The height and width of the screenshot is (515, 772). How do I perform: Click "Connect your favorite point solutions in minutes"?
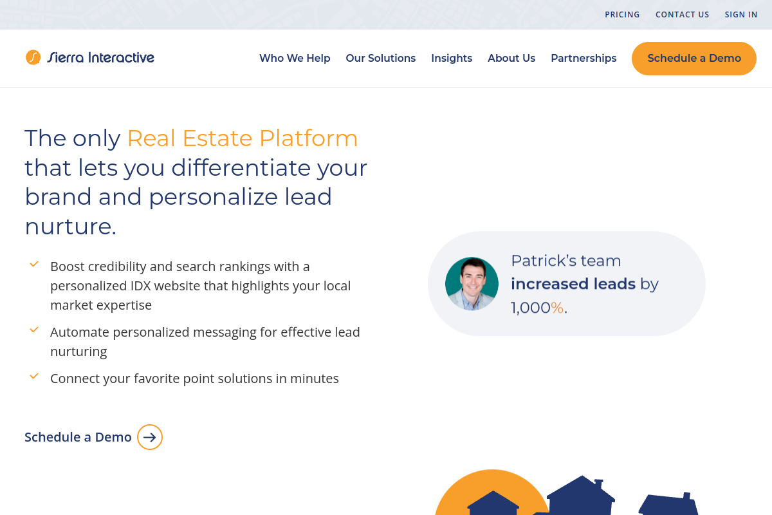click(x=194, y=378)
